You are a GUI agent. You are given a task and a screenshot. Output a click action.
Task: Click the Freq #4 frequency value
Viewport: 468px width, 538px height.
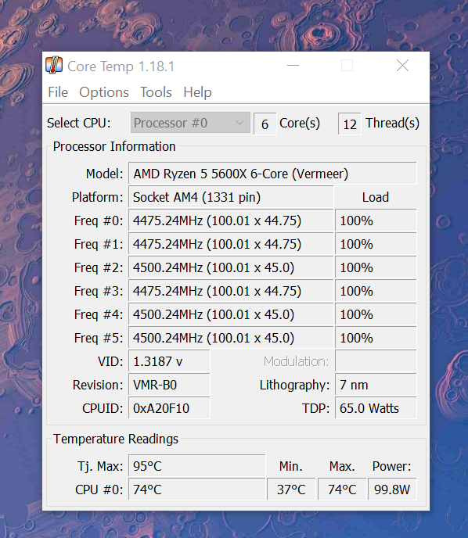[231, 314]
